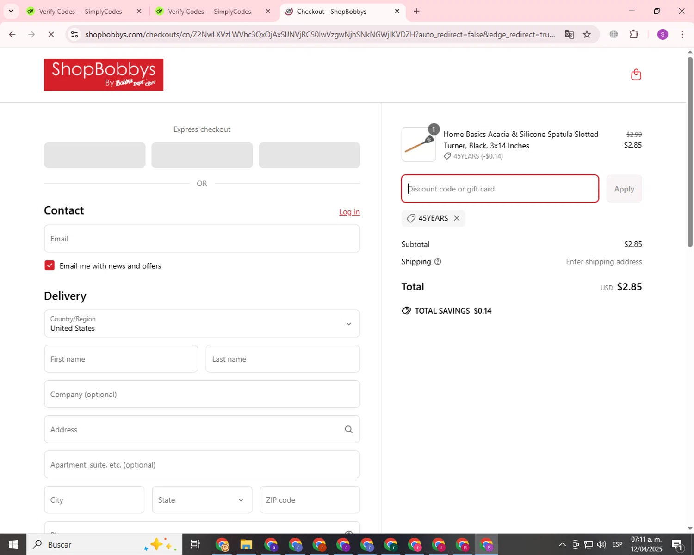Click the Buscar taskbar search box
Viewport: 694px width, 555px height.
104,544
